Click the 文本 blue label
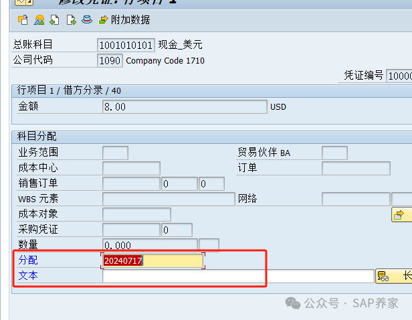The height and width of the screenshot is (320, 412). coord(28,276)
